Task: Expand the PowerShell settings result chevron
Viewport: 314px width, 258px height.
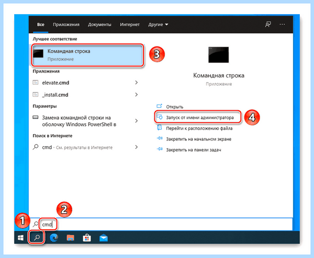Action: (137, 121)
